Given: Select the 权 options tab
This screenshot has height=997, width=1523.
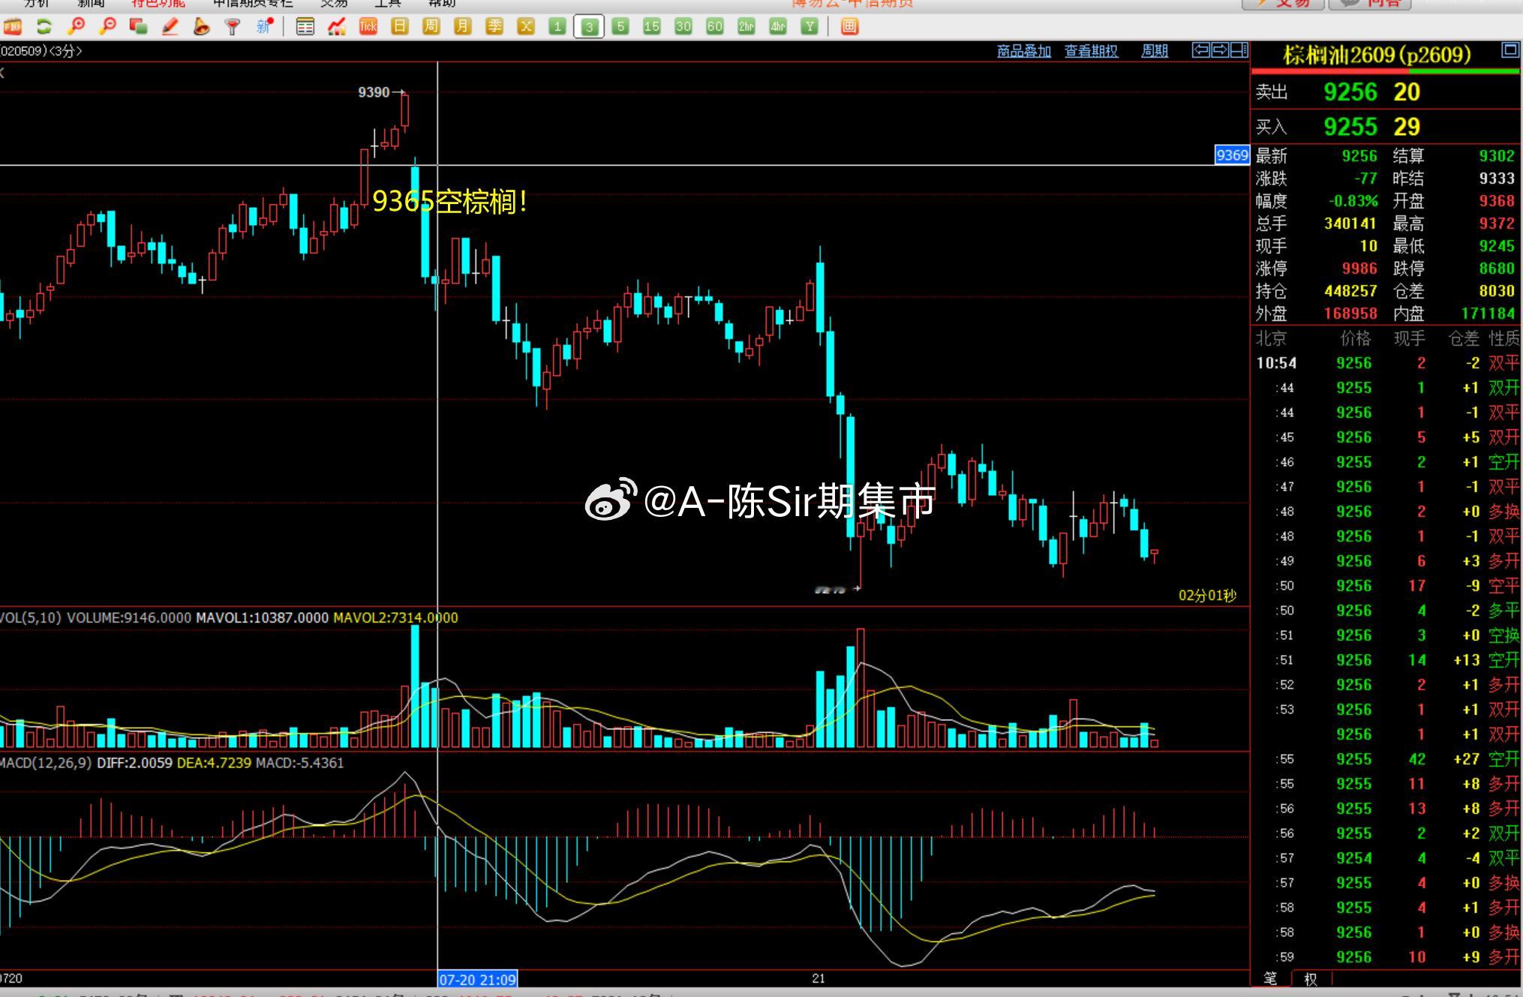Looking at the screenshot, I should (x=1311, y=979).
